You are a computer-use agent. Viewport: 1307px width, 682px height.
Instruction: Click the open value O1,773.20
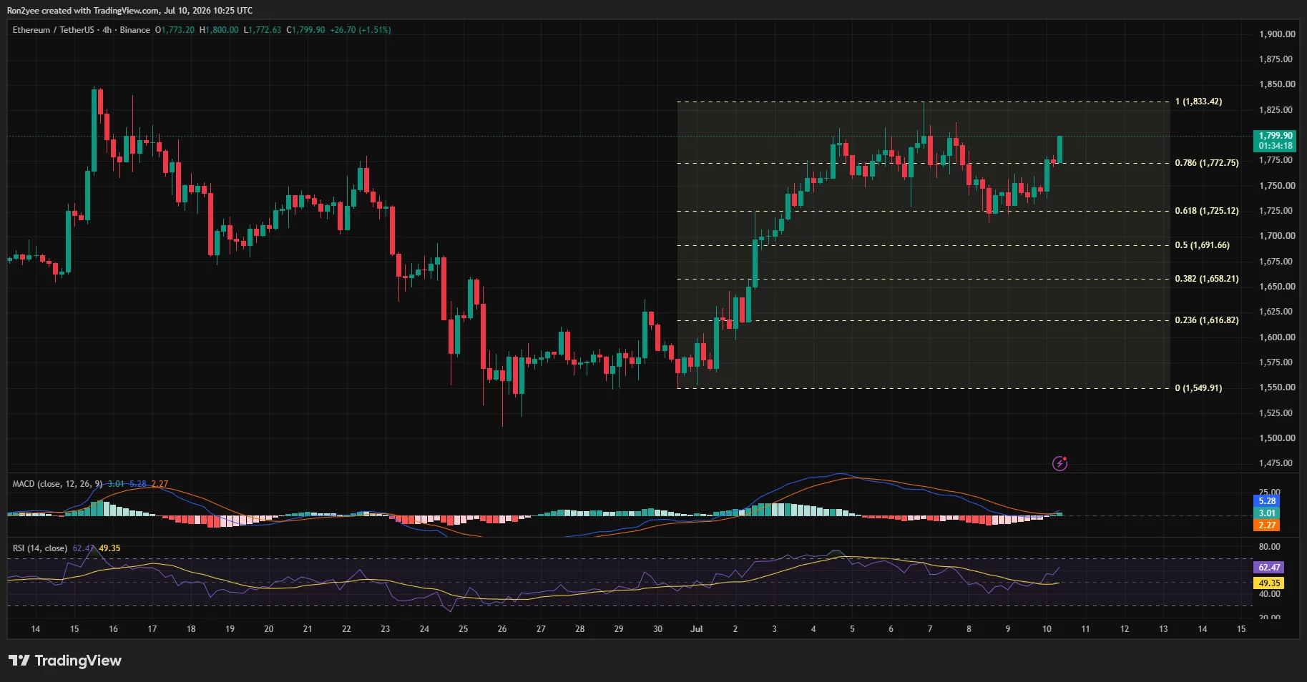(x=175, y=30)
